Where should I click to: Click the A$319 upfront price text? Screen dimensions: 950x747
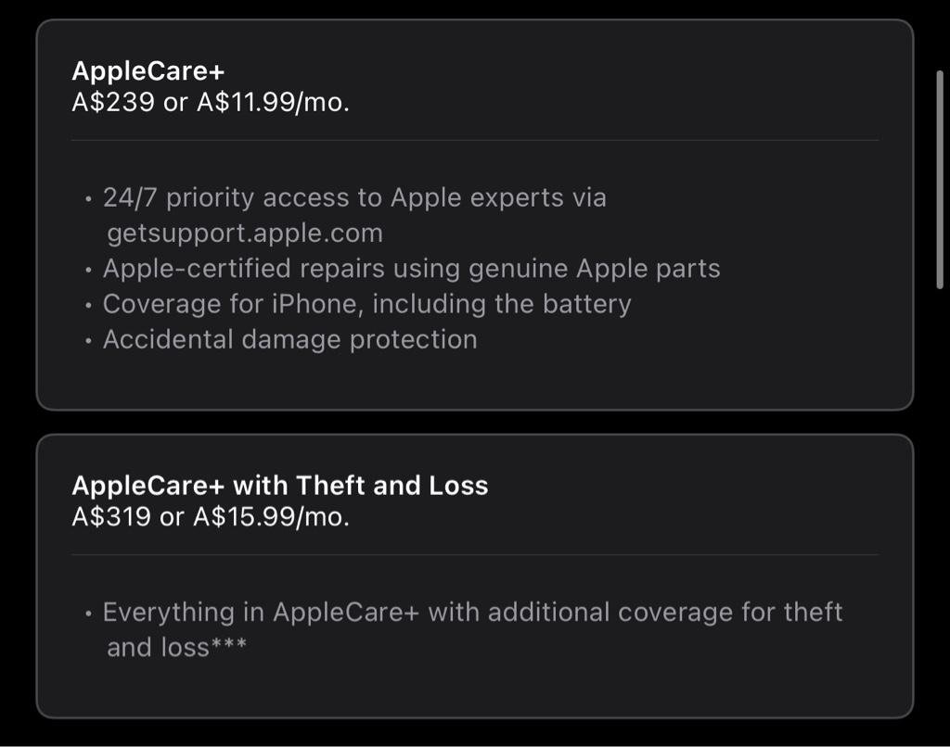pyautogui.click(x=111, y=516)
